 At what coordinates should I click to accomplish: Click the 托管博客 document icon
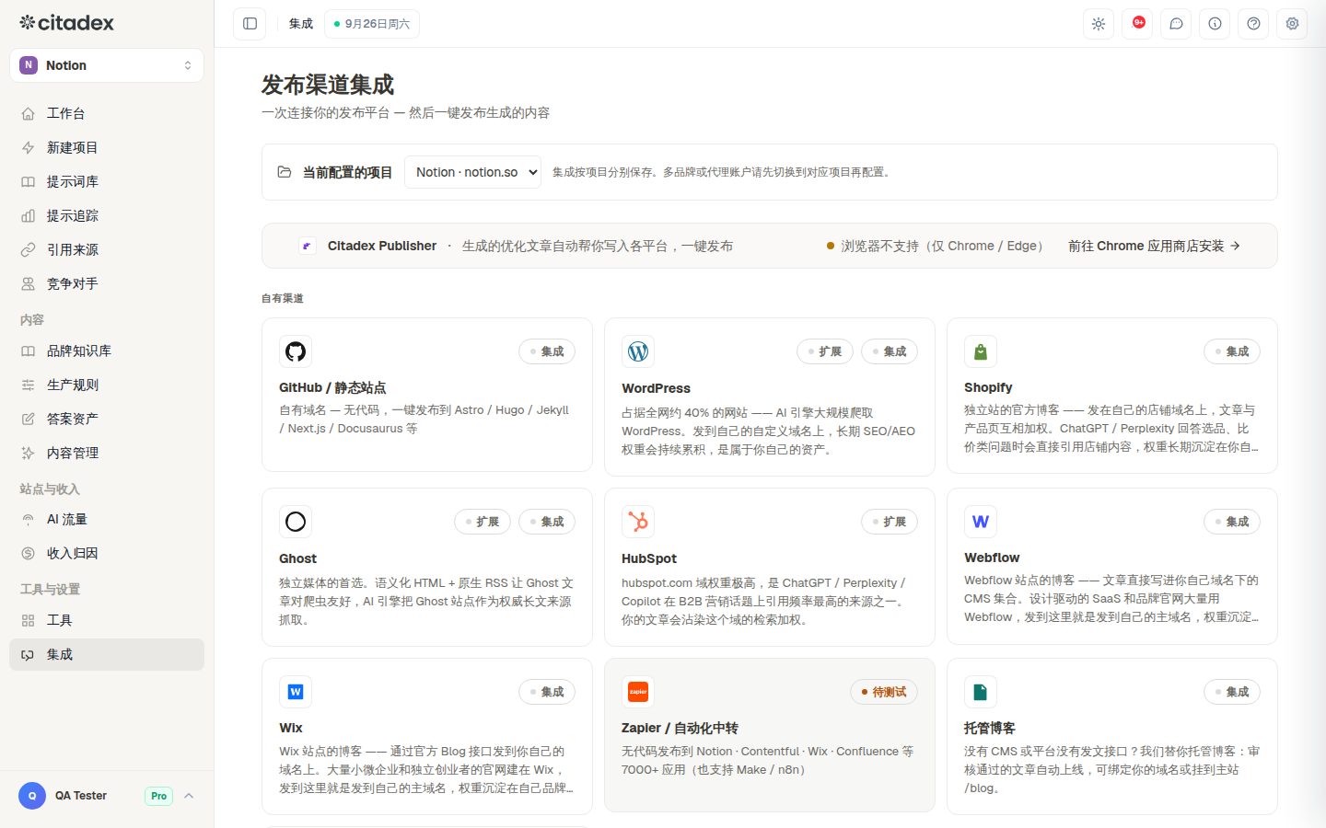coord(981,692)
